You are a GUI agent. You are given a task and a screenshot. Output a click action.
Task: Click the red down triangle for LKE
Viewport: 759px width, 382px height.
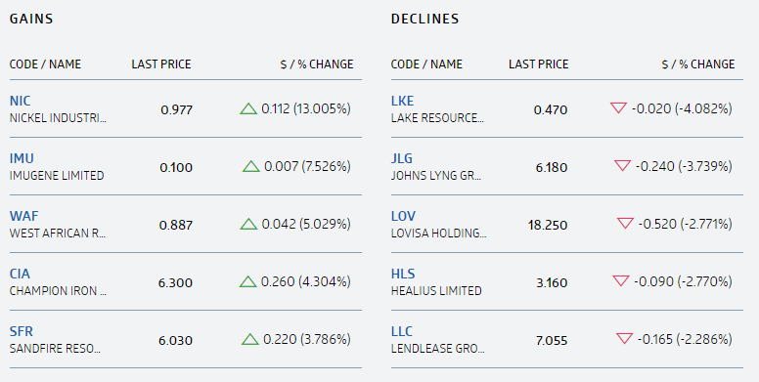(x=618, y=108)
